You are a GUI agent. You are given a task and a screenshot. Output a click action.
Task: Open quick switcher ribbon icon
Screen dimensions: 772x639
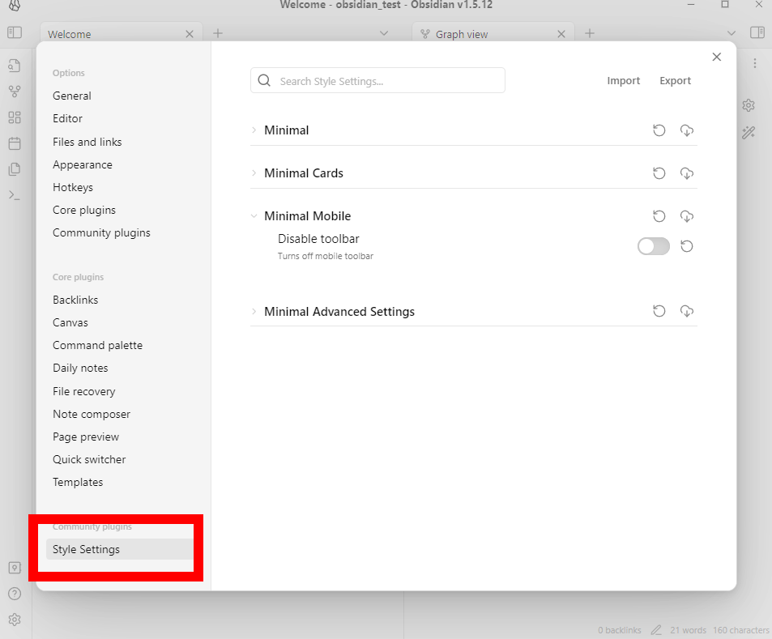pos(15,66)
